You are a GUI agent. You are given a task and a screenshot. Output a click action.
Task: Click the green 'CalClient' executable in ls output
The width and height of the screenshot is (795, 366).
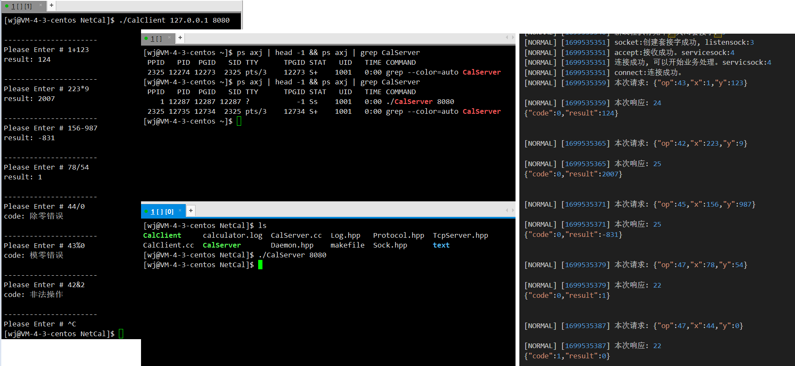162,236
